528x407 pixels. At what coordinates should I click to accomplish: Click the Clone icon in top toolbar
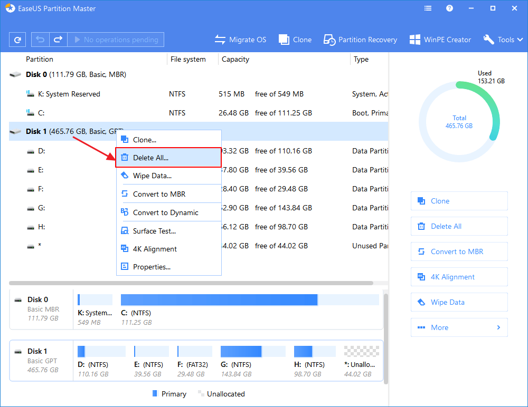284,40
